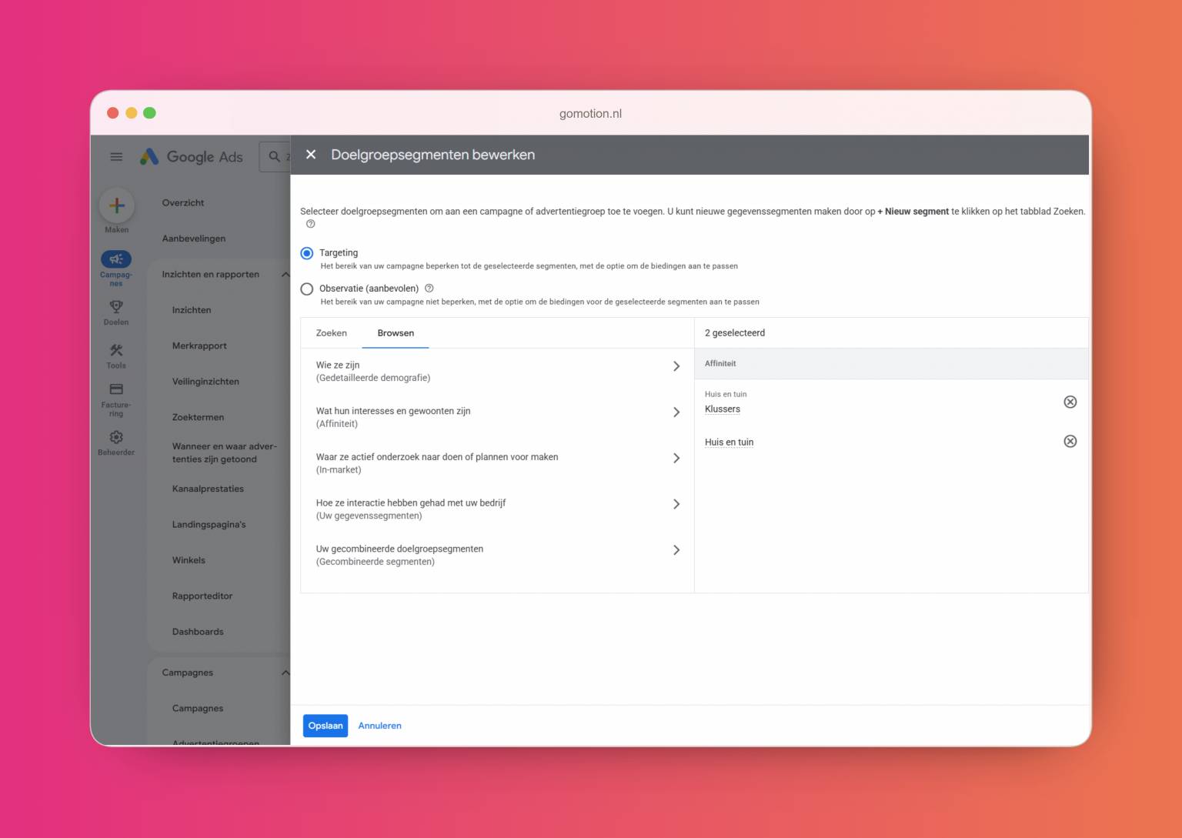The height and width of the screenshot is (838, 1182).
Task: Open the Tools wrench icon
Action: coord(116,350)
